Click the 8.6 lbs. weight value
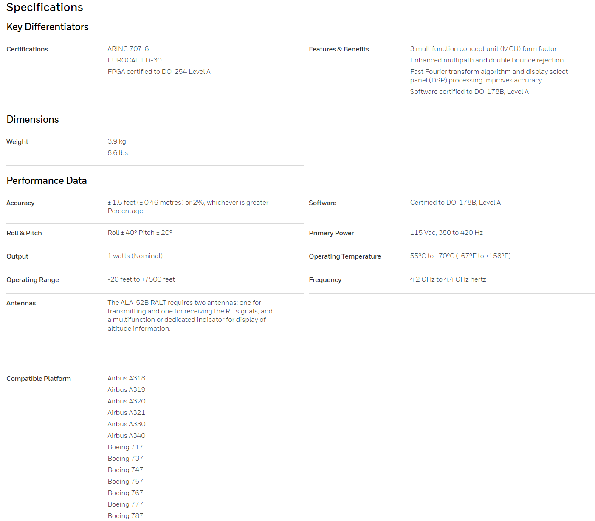This screenshot has width=595, height=521. [118, 153]
